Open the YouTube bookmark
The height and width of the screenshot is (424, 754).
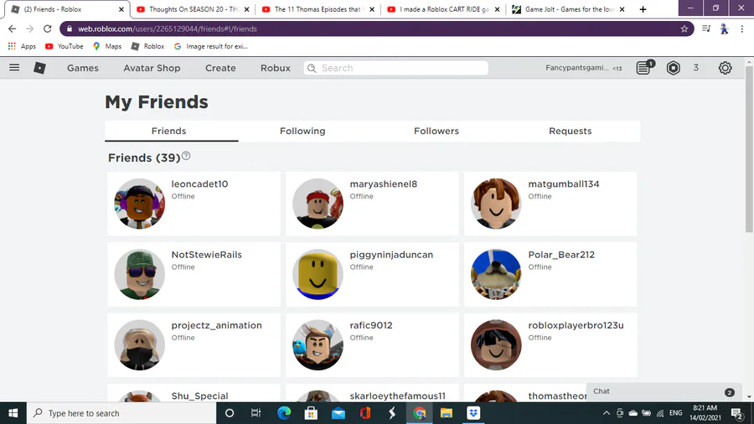(64, 46)
